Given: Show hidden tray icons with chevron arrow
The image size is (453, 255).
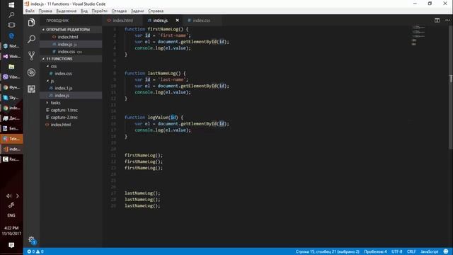Looking at the screenshot, I should click(17, 196).
